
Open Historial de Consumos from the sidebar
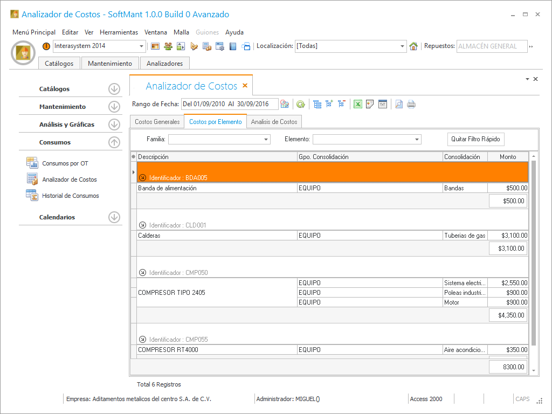pos(70,196)
